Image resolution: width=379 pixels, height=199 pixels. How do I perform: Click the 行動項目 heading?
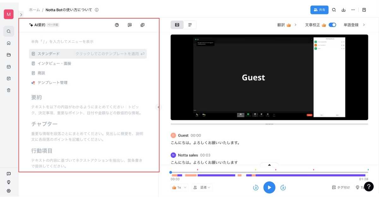click(42, 151)
